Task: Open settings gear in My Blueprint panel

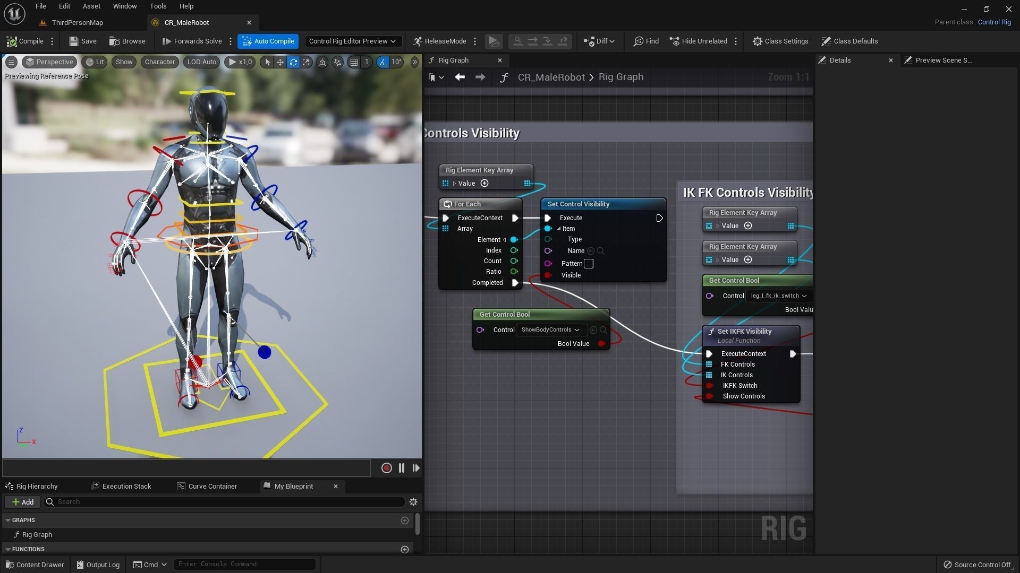Action: coord(413,502)
